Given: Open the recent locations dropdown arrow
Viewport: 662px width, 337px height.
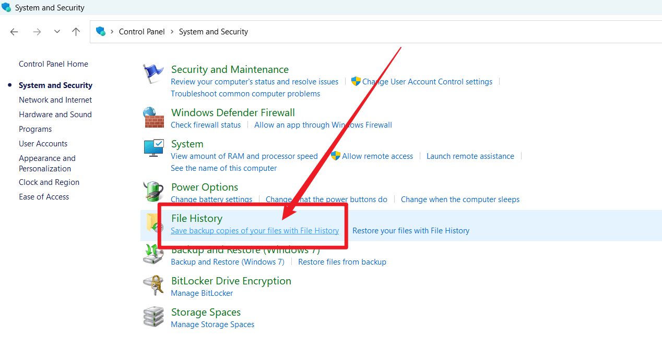Looking at the screenshot, I should click(x=57, y=32).
